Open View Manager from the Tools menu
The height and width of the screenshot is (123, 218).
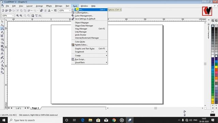tap(90, 29)
